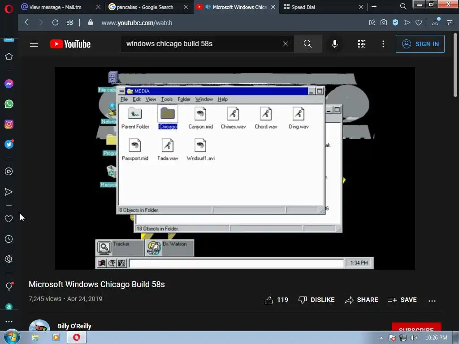Send page to My Flow from address bar

(407, 22)
